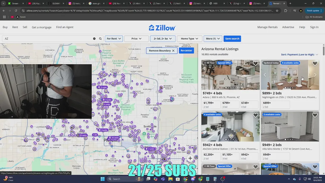Open the For Rent dropdown
Screen dimensions: 325x183
click(114, 39)
